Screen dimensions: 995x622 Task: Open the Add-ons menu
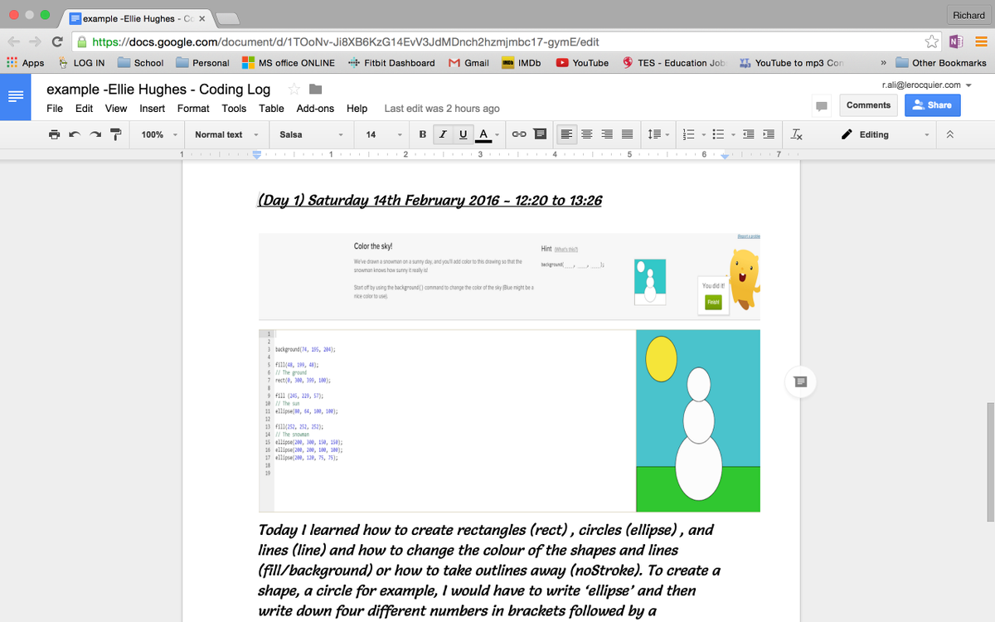(315, 109)
